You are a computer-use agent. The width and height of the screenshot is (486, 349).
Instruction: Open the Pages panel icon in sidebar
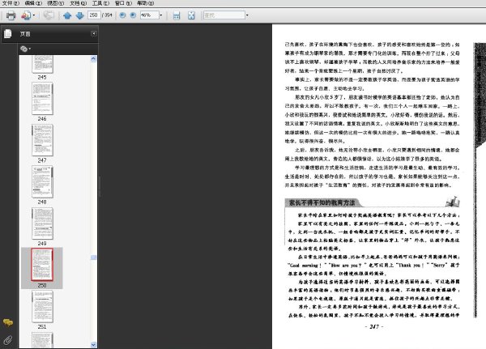(x=8, y=33)
